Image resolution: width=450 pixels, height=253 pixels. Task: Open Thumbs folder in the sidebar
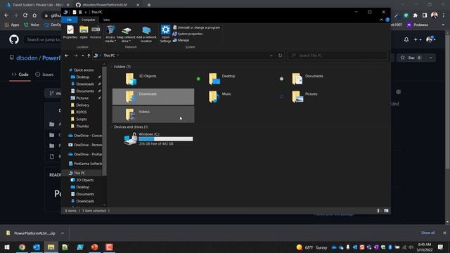click(x=79, y=126)
